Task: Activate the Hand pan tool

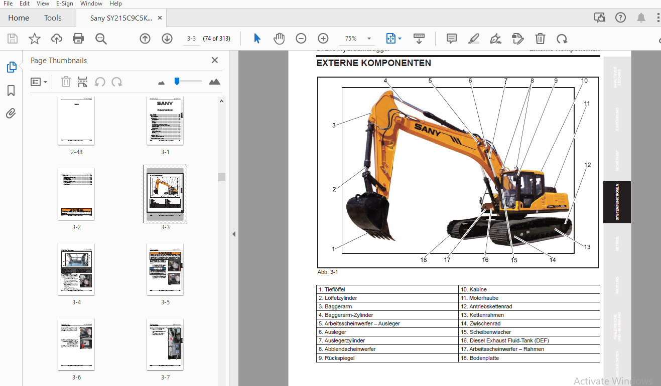Action: [x=279, y=39]
